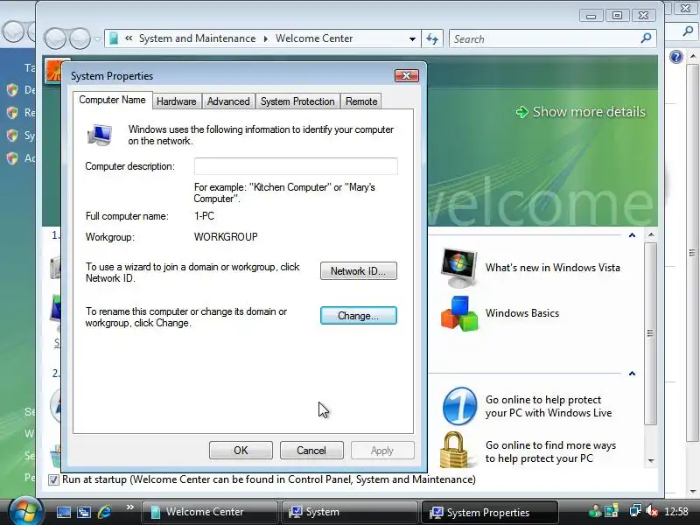Click Switch between windows quick launch icon
This screenshot has width=700, height=525.
click(84, 512)
